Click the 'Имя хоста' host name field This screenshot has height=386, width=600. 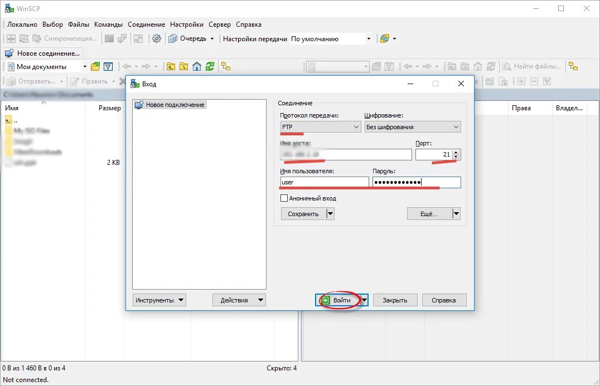coord(346,154)
